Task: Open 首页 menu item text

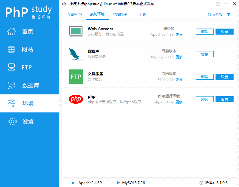Action: coord(27,32)
